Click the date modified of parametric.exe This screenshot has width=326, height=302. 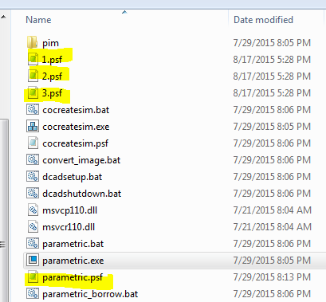coord(272,261)
